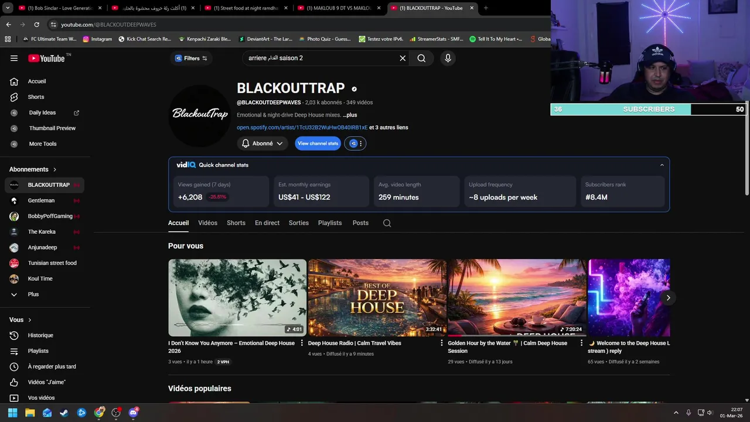Screen dimensions: 750x422
Task: Open Thumbnail Preview tool
Action: click(52, 128)
